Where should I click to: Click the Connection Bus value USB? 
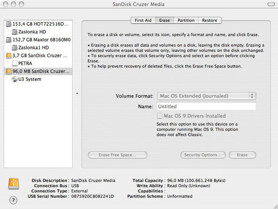coord(75,186)
